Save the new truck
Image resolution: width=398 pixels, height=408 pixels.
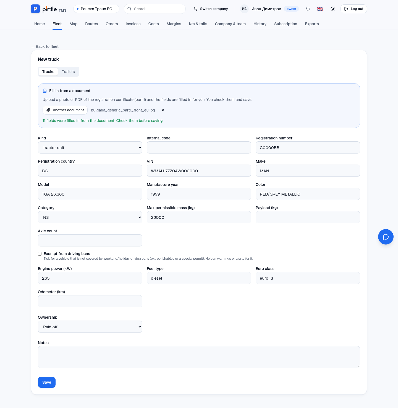pyautogui.click(x=47, y=382)
